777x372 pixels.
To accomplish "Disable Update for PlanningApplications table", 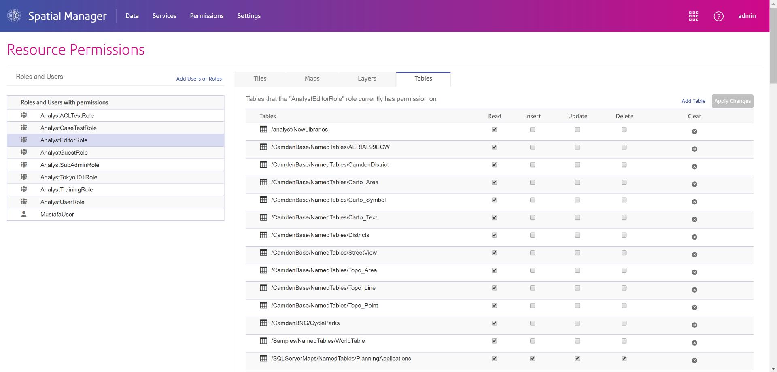I will (x=577, y=359).
